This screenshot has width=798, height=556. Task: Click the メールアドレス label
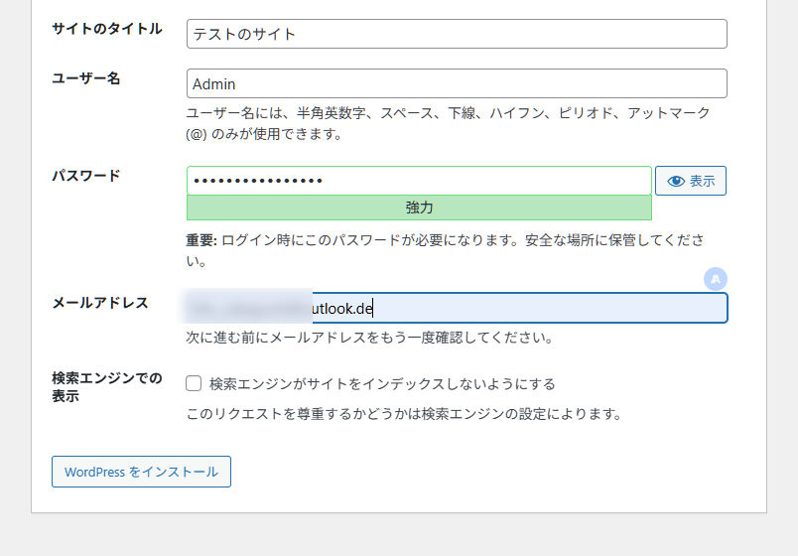[x=99, y=303]
